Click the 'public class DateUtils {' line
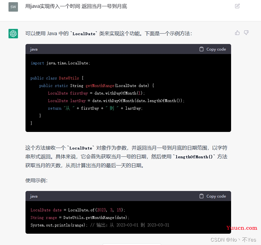The height and width of the screenshot is (245, 261). [x=57, y=78]
